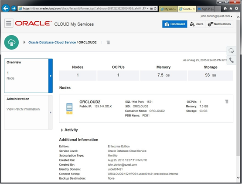
Task: Expand the breadcrumb triangle before Oracle Database Cloud Service
Action: 24,42
